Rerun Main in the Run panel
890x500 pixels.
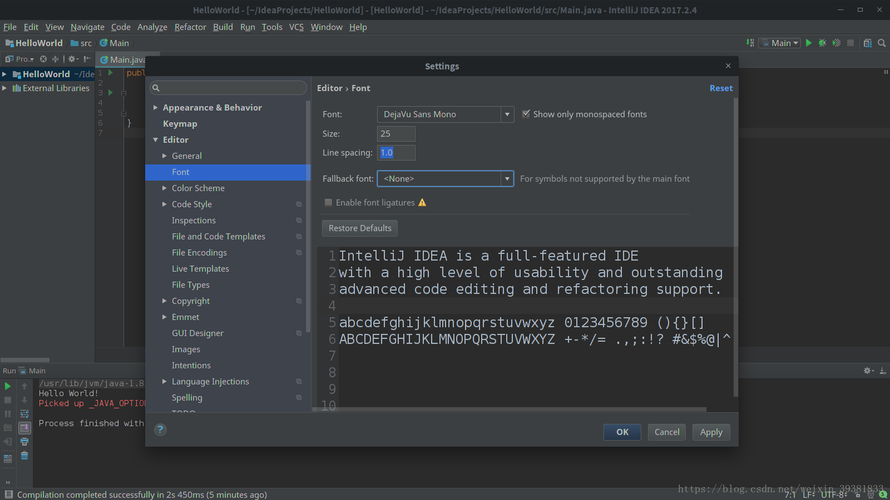(x=8, y=386)
